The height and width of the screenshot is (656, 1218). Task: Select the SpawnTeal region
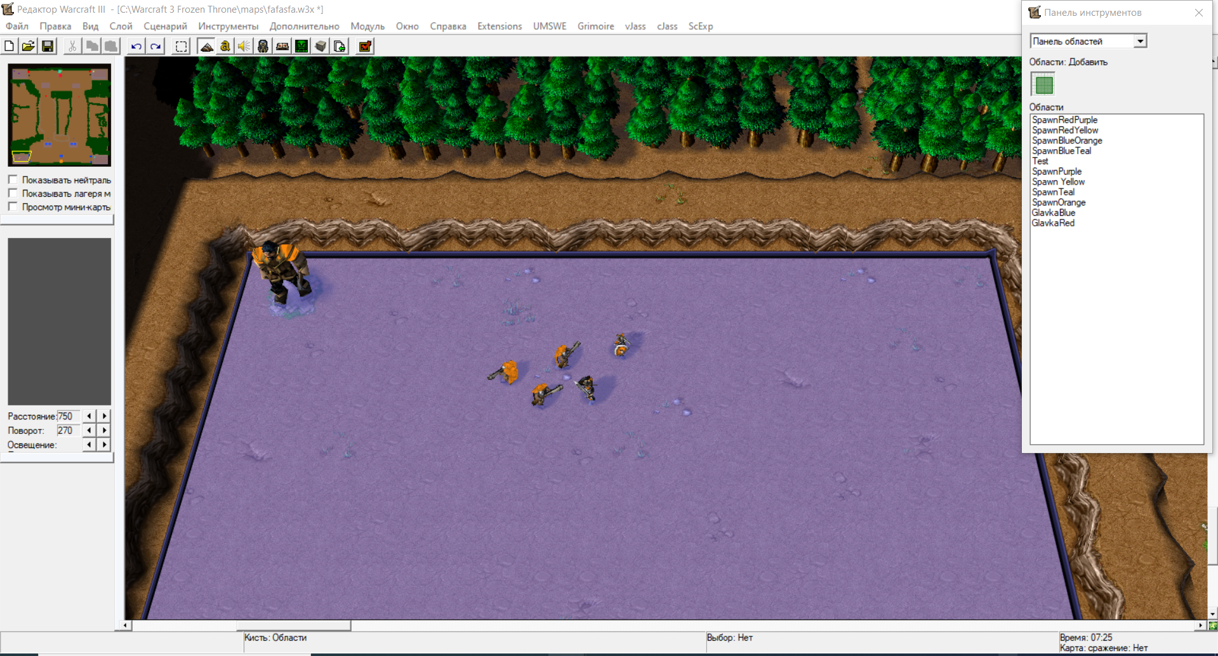[1053, 192]
